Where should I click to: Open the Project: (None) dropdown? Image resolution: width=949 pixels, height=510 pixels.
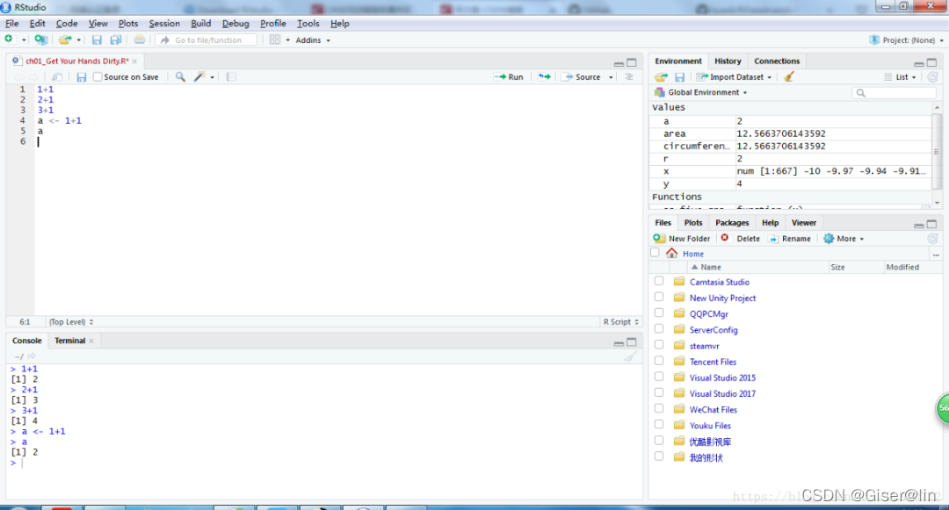906,40
